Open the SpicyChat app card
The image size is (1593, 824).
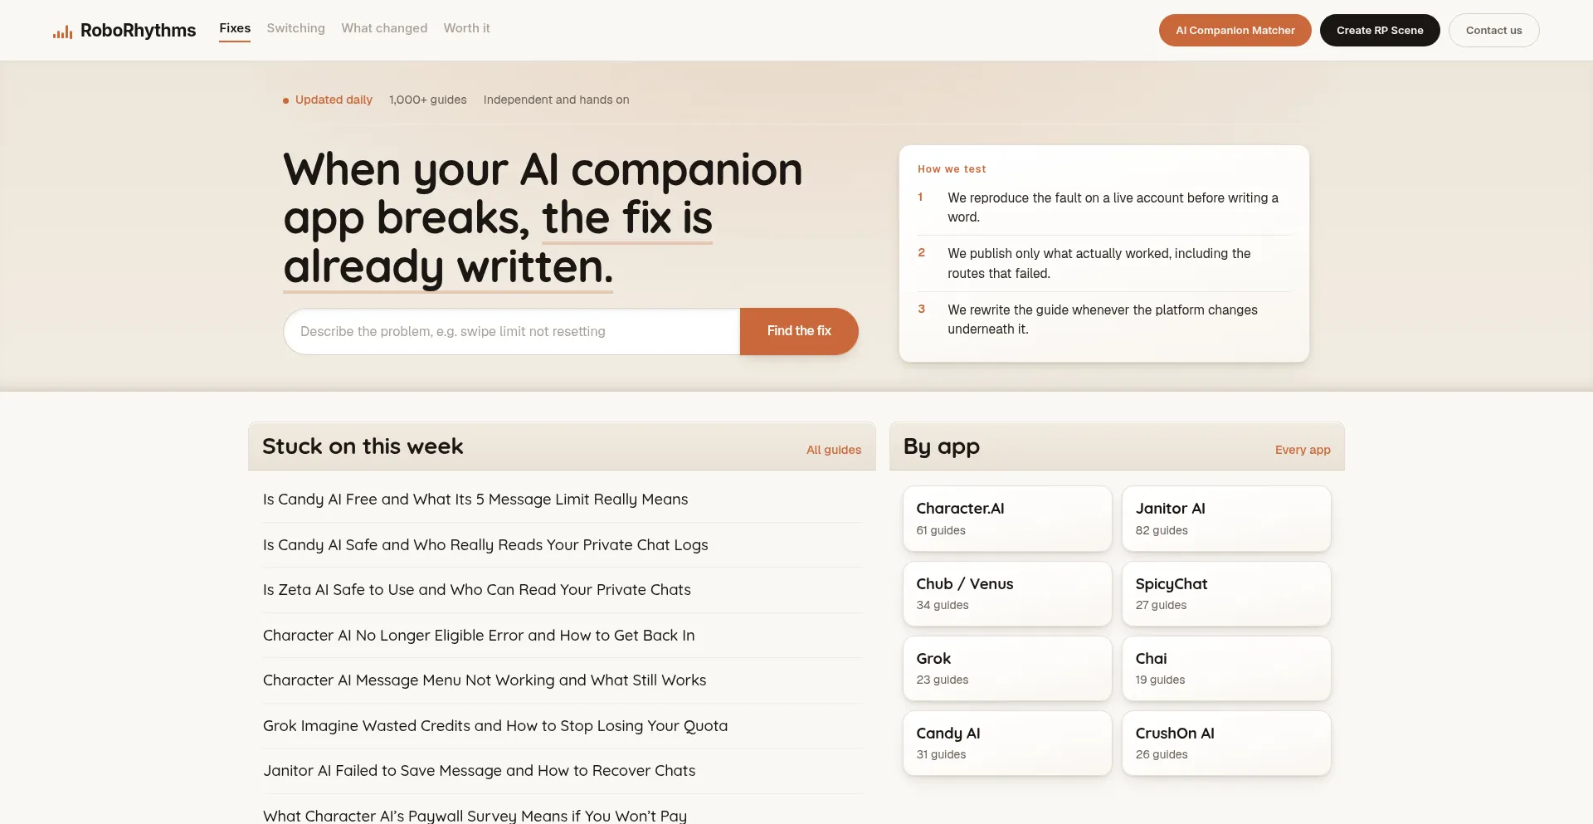pyautogui.click(x=1226, y=593)
